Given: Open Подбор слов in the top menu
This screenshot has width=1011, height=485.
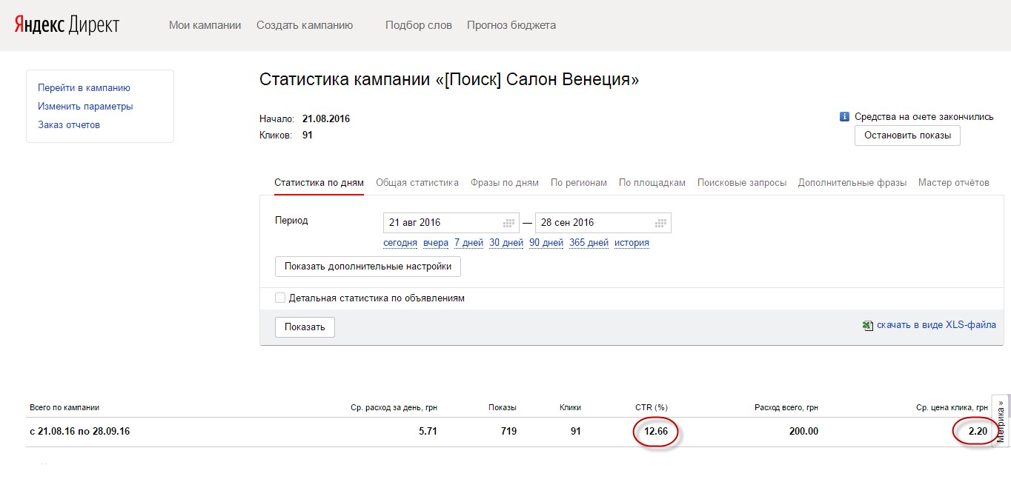Looking at the screenshot, I should point(418,25).
